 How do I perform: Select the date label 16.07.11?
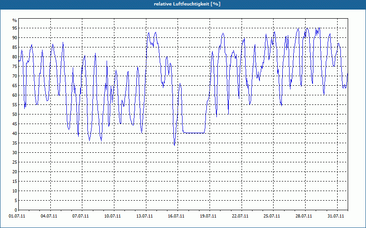pos(176,216)
